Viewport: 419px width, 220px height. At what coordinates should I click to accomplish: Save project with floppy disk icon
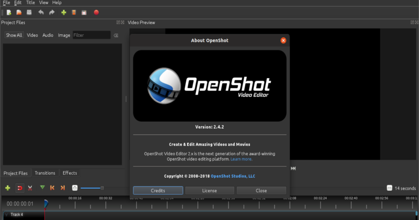click(x=29, y=13)
